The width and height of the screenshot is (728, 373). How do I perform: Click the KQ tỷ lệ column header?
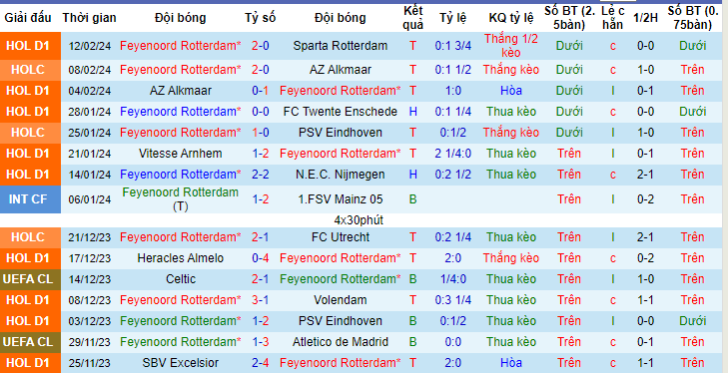point(511,18)
